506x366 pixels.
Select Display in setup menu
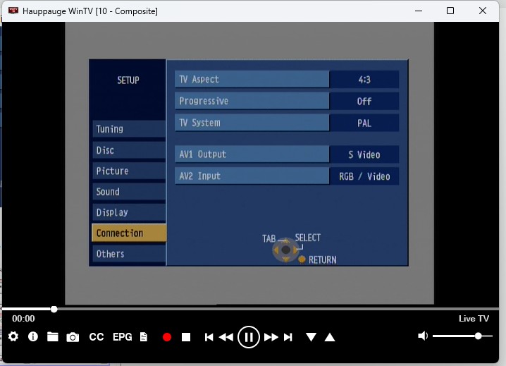129,212
